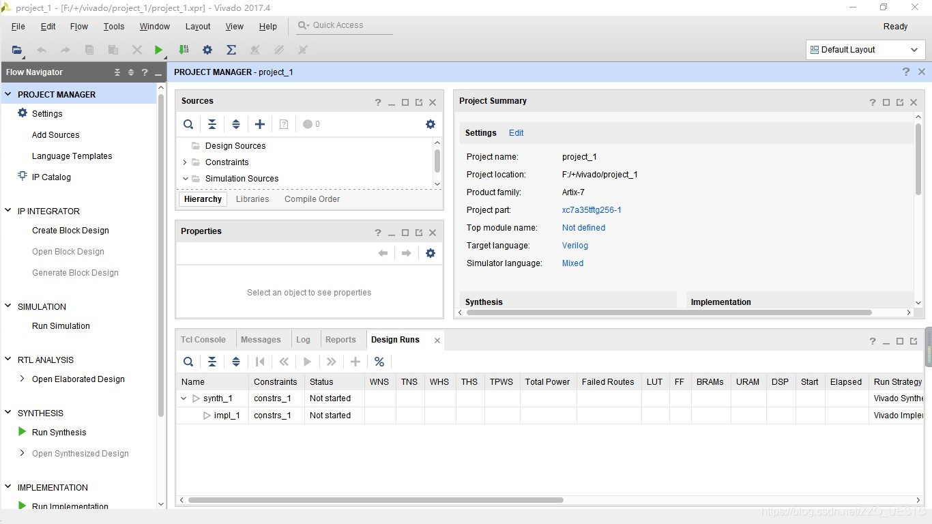Click IP Catalog icon in Flow Navigator
The width and height of the screenshot is (932, 524).
pyautogui.click(x=23, y=177)
